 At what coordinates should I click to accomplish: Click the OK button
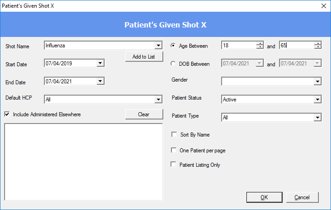pos(264,197)
